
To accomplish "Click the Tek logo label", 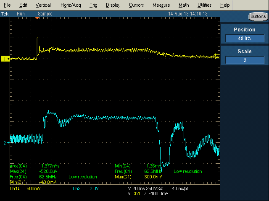I will tap(5, 14).
